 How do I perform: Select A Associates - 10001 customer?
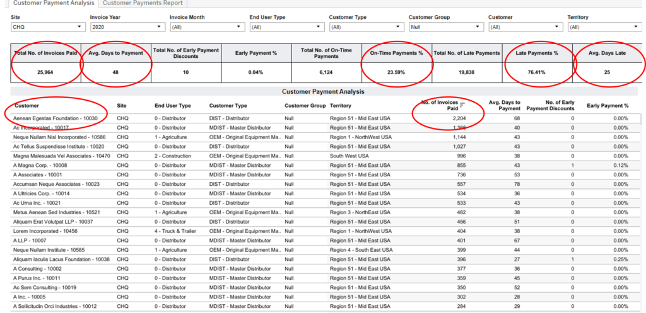click(x=37, y=175)
